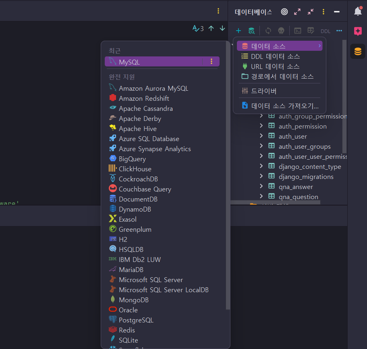Expand the django_migrations table node
Screen dimensions: 367x349
pos(261,176)
